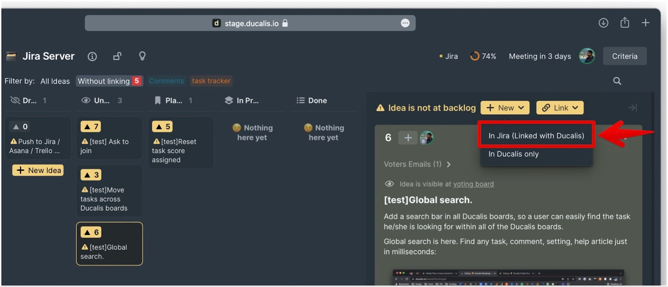The width and height of the screenshot is (668, 287).
Task: Click the Draft column hidden-eye icon
Action: point(15,100)
